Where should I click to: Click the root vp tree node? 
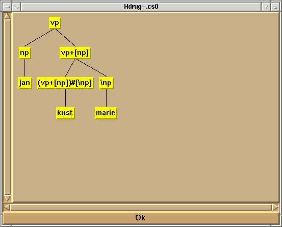click(x=55, y=23)
